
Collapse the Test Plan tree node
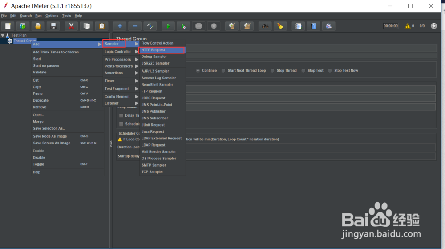(3, 35)
